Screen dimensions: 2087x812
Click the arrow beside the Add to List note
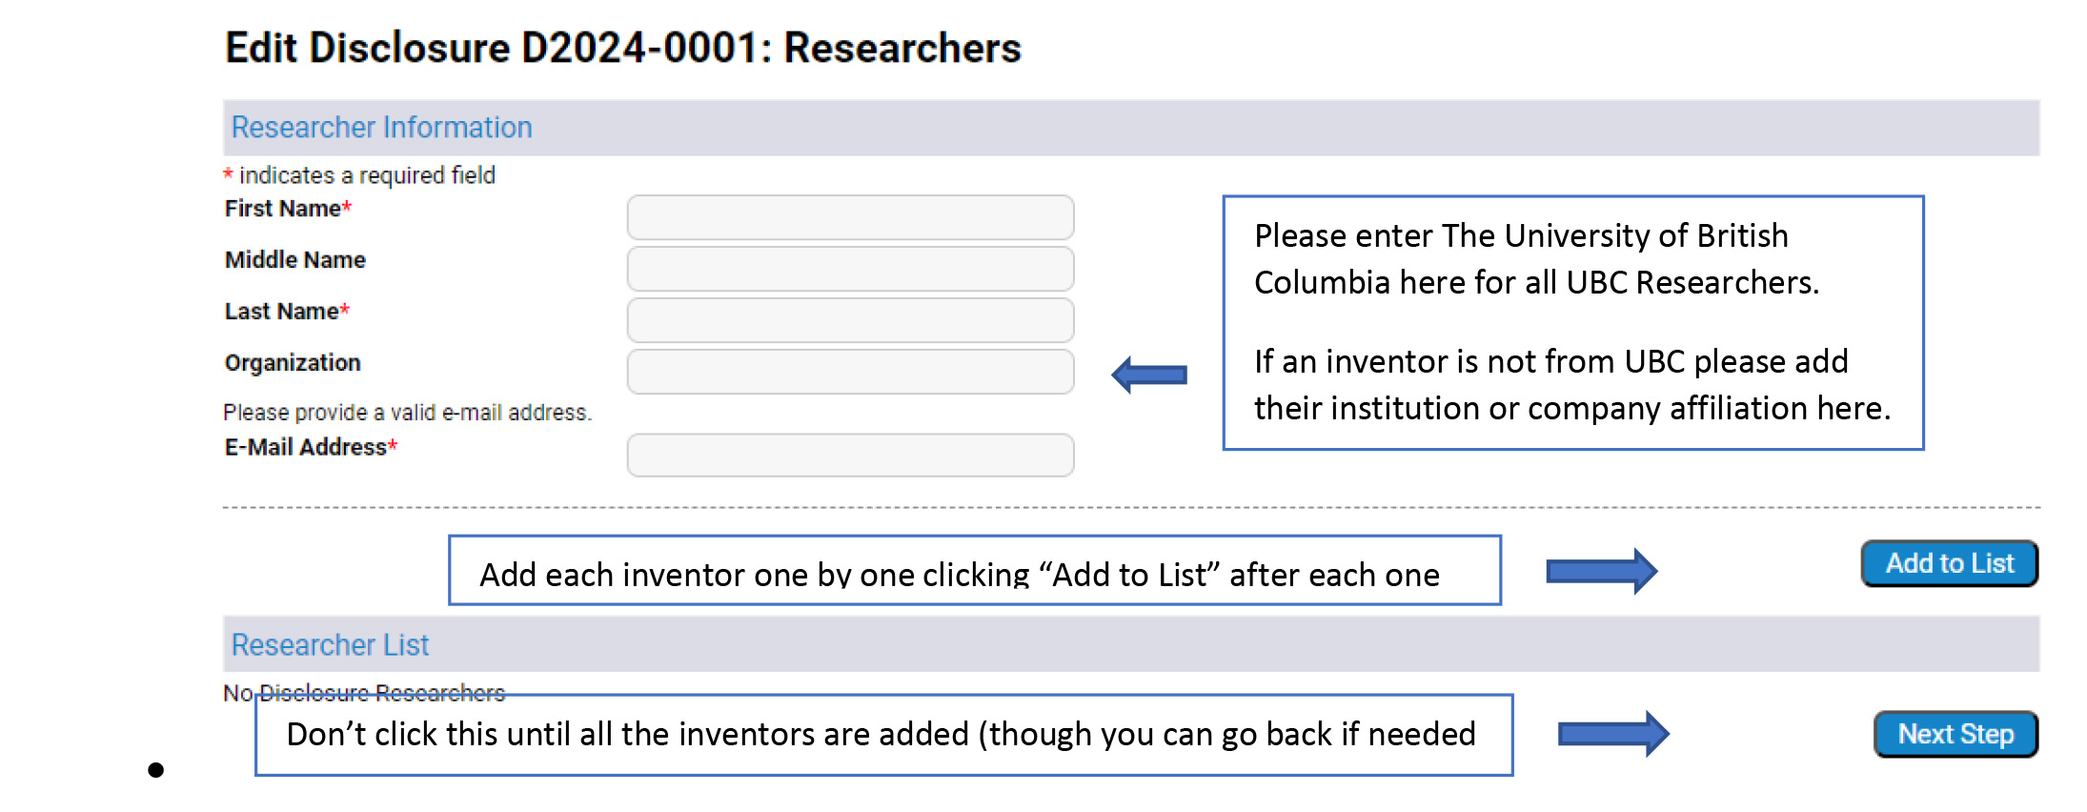(x=1599, y=570)
